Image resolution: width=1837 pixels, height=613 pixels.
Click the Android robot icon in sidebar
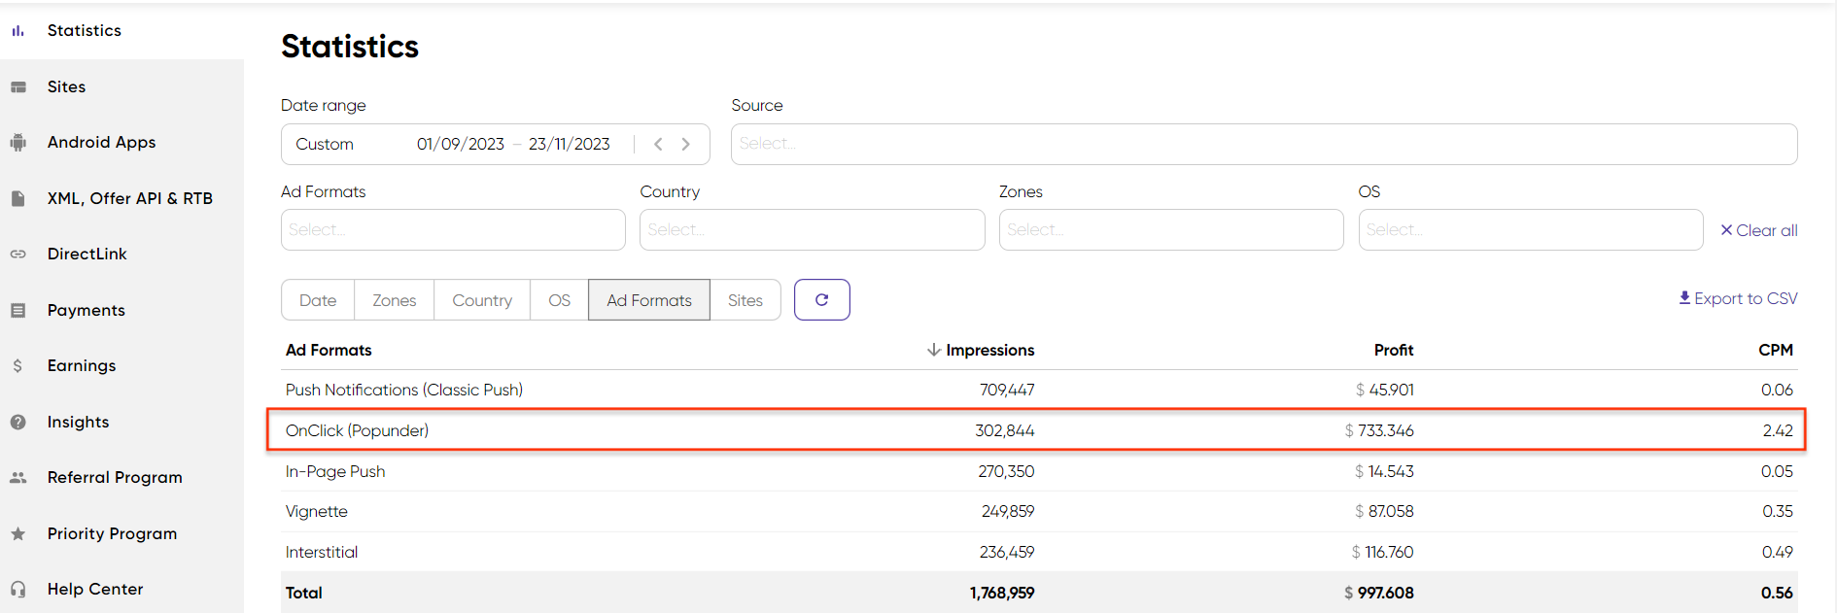pos(17,143)
